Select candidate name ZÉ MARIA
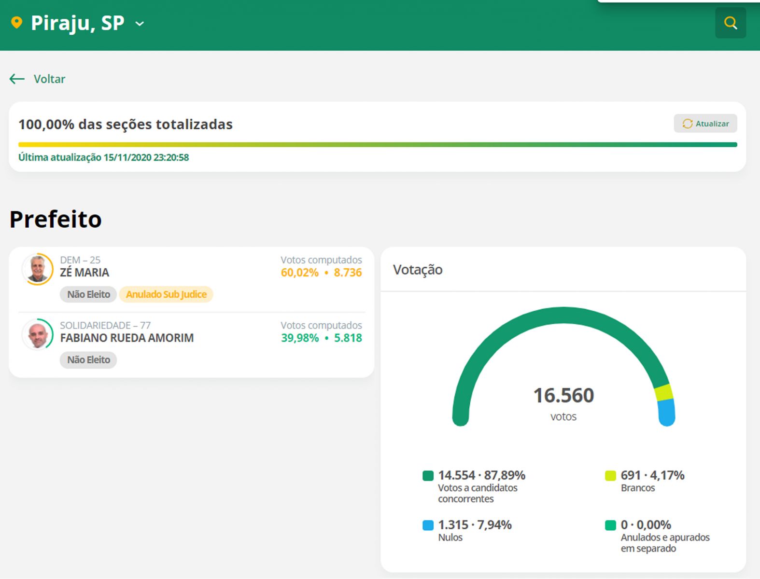This screenshot has height=579, width=760. pyautogui.click(x=84, y=273)
